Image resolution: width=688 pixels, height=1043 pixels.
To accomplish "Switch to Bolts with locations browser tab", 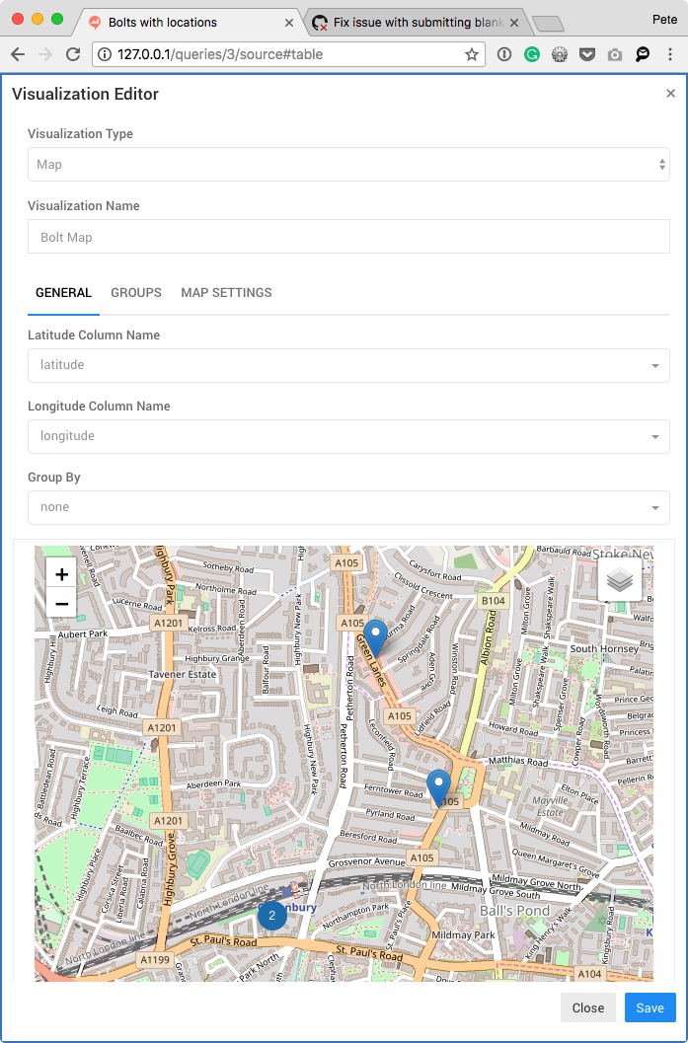I will click(187, 23).
